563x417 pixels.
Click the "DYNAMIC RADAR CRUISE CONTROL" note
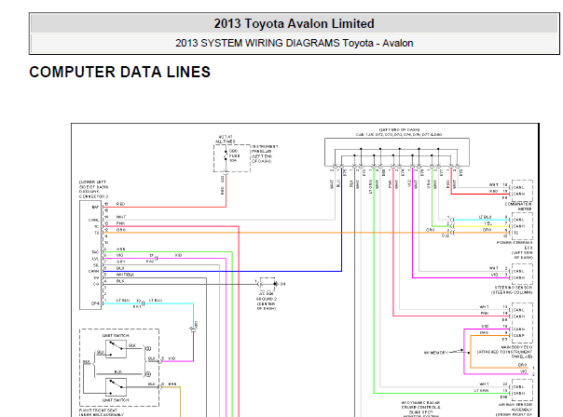coord(420,410)
